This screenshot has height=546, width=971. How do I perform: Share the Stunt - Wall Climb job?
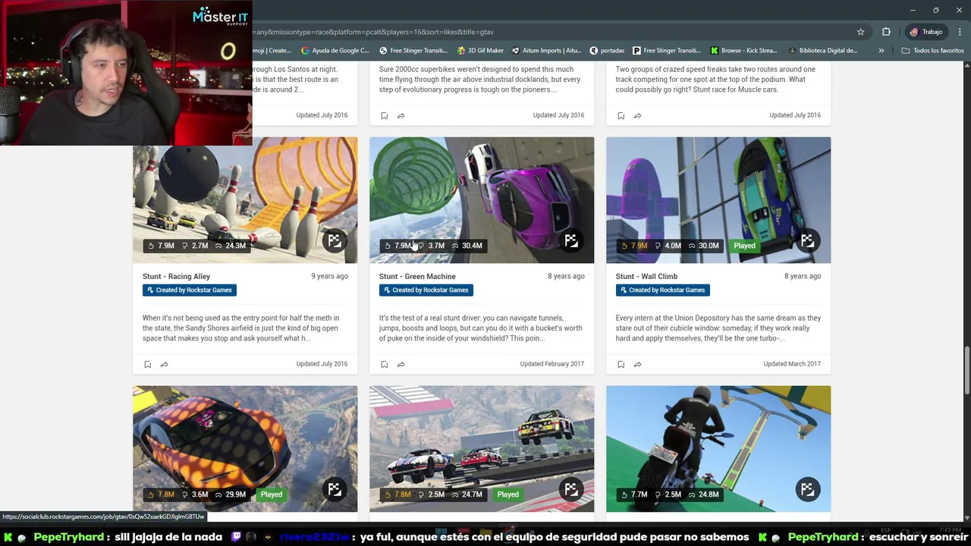[637, 365]
